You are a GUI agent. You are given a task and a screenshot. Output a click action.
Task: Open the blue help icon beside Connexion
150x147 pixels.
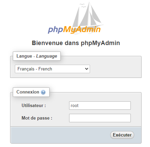coord(43,92)
